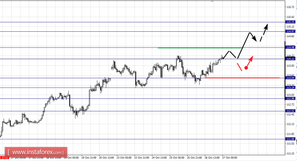Click the red highlighted time tag at left

point(4,157)
